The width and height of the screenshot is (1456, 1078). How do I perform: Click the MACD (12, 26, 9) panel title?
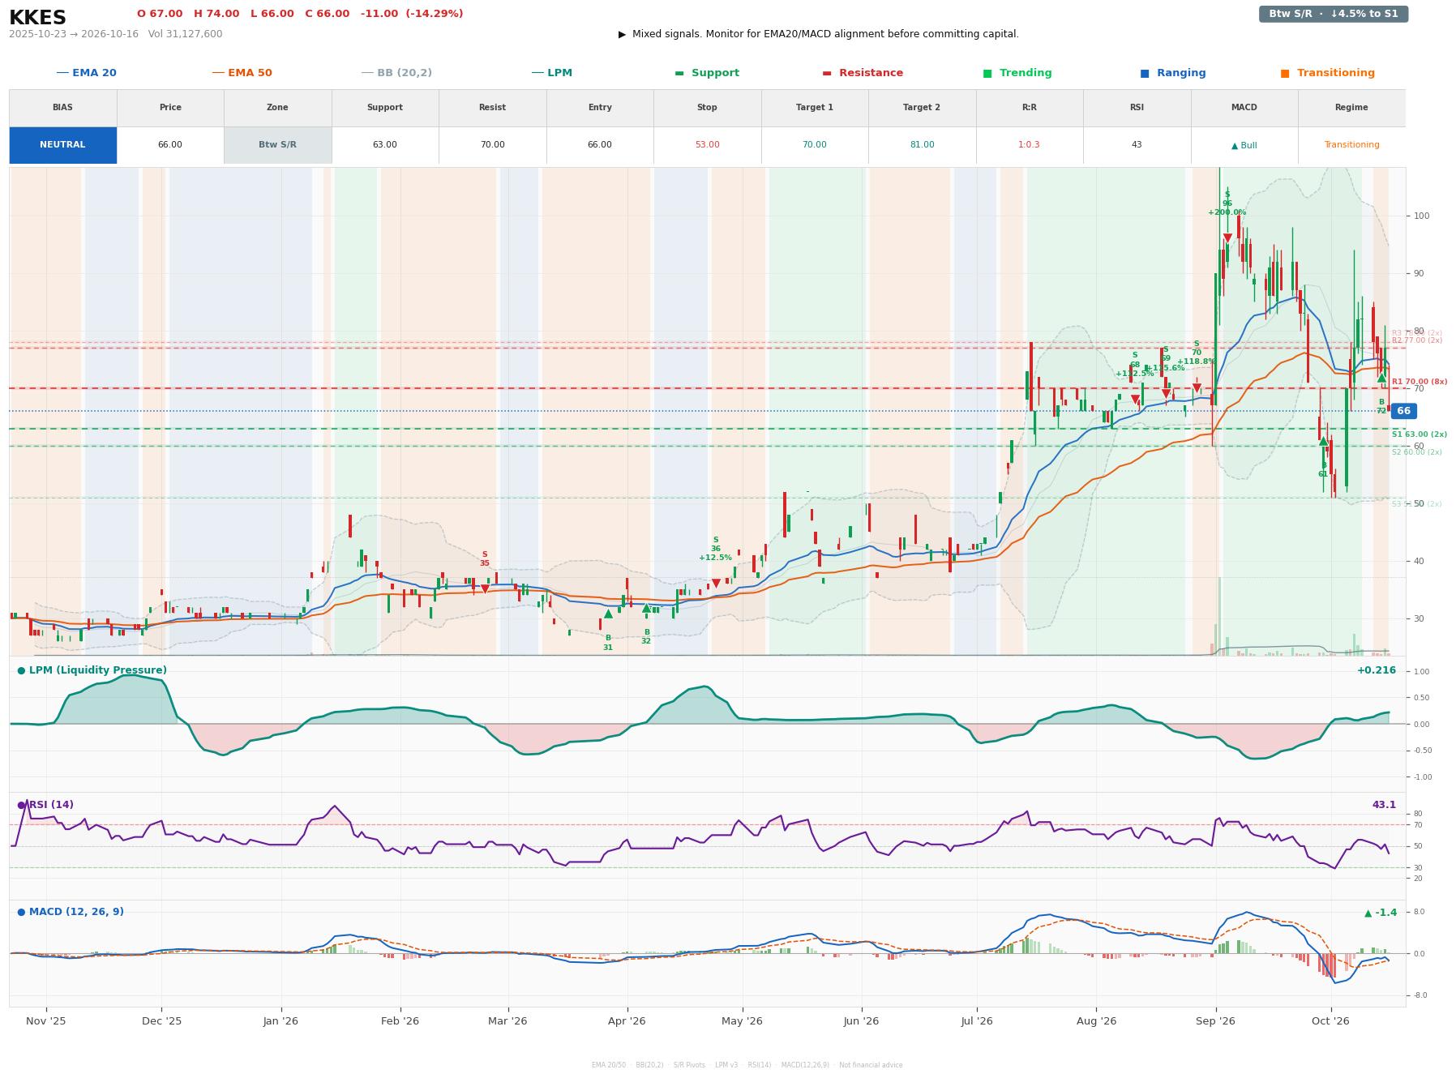point(71,912)
